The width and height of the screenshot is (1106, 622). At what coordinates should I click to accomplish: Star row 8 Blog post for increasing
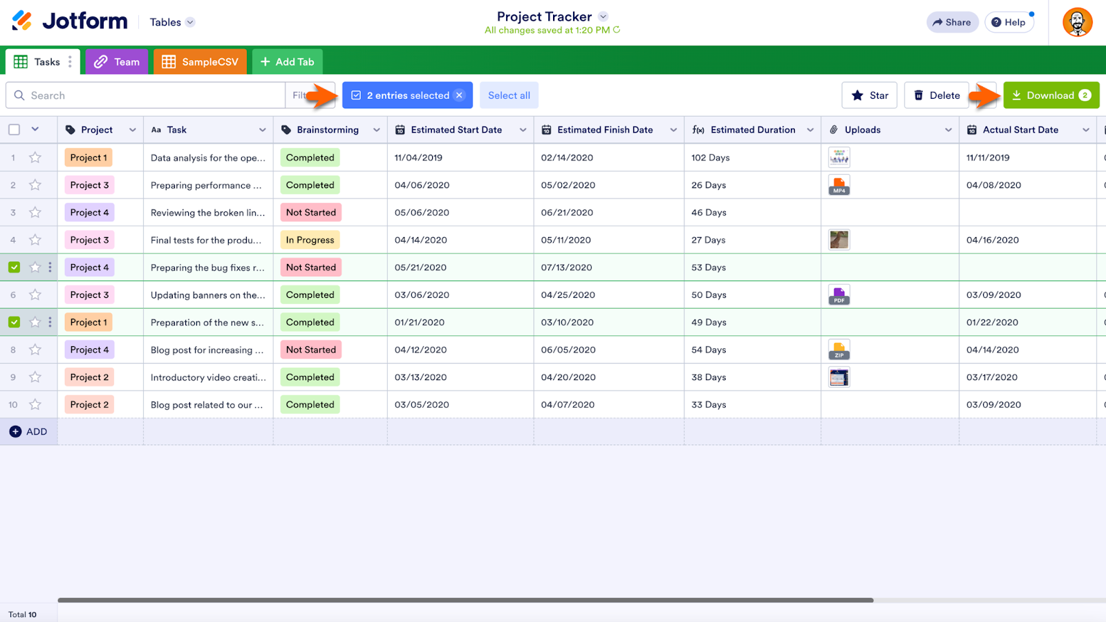pos(35,350)
